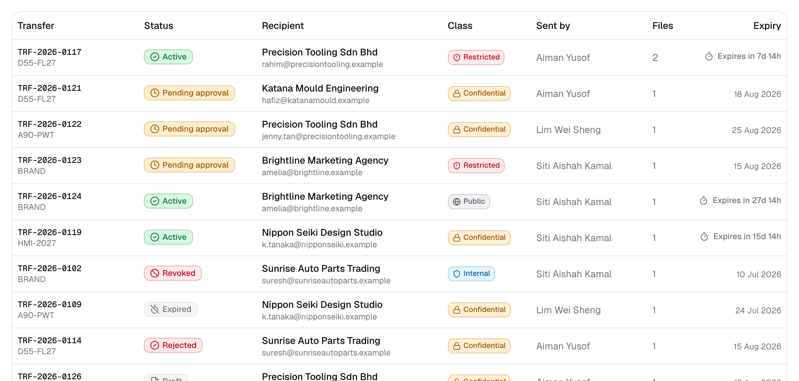Click the Restricted shield icon in TRF-2026-0123 row
The image size is (799, 381).
(457, 166)
